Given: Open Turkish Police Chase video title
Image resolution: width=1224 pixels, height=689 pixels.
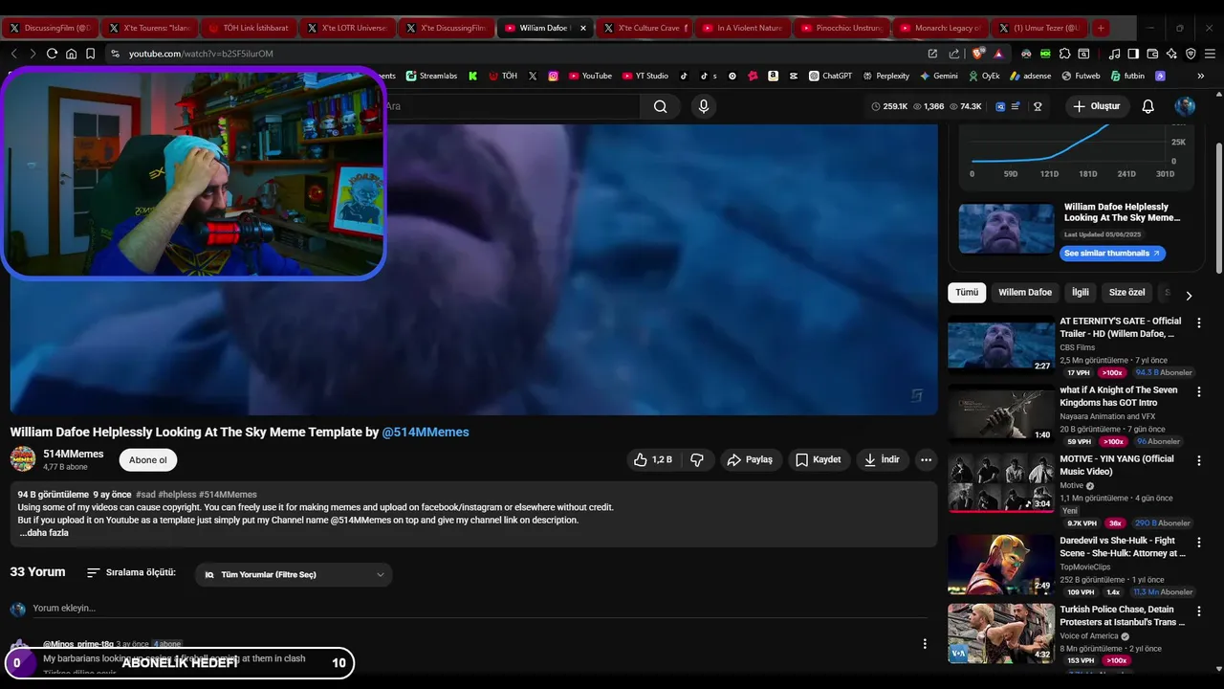Looking at the screenshot, I should (x=1122, y=615).
